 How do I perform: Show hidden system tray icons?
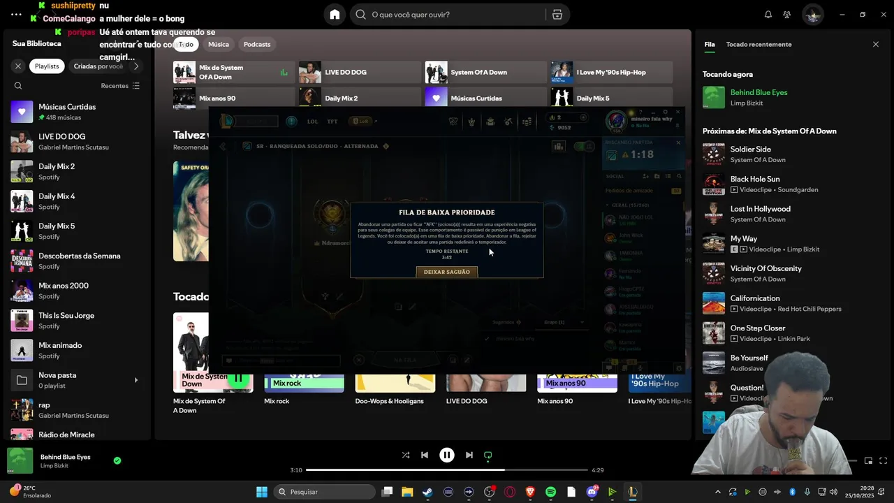click(x=718, y=492)
